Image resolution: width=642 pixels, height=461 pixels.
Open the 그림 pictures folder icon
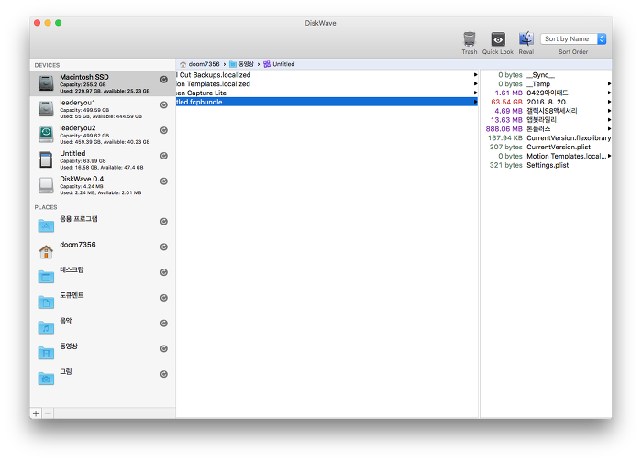coord(46,378)
